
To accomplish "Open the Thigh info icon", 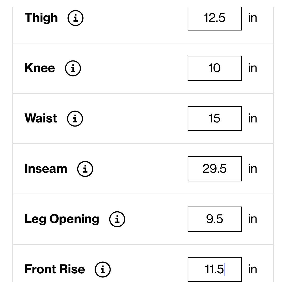I will 75,18.
